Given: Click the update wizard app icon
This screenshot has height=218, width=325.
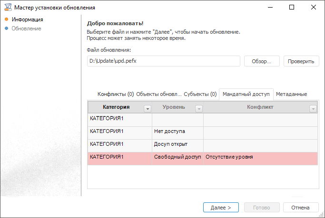Looking at the screenshot, I should coord(7,8).
